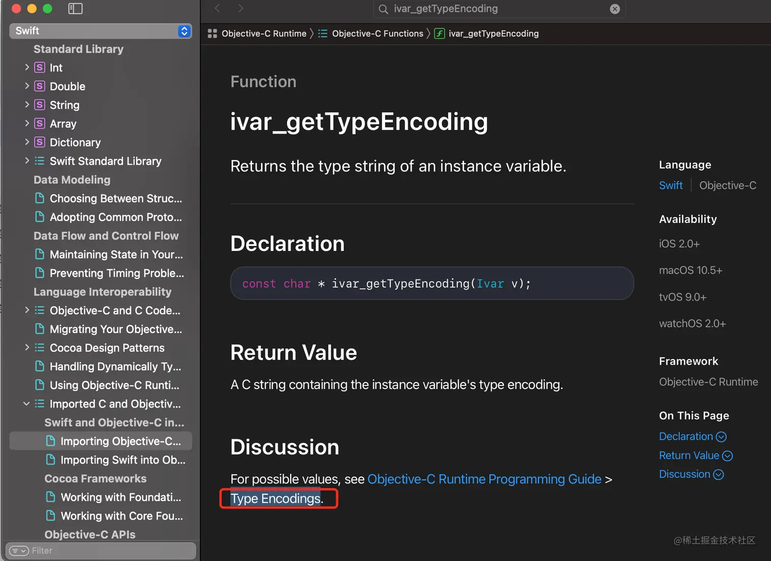Click the document icon for Preventing Timing Proble...
Viewport: 771px width, 561px height.
[x=39, y=273]
